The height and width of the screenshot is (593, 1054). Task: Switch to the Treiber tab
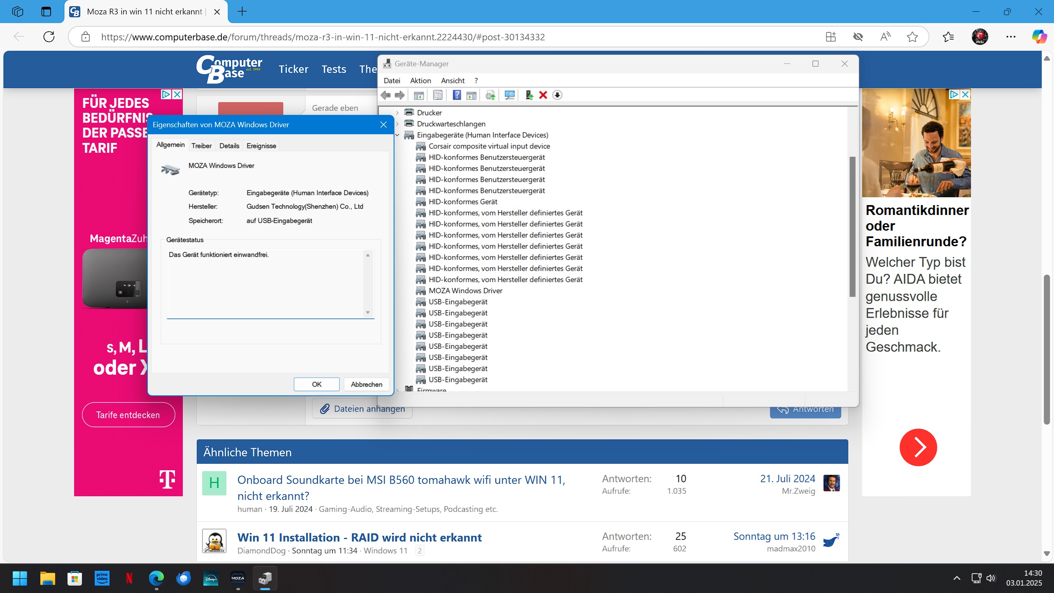tap(201, 146)
